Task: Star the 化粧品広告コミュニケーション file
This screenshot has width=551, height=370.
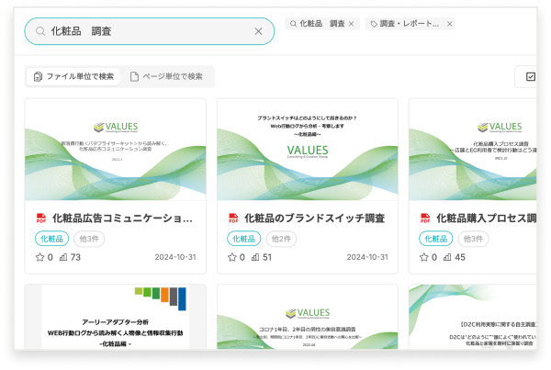Action: [x=39, y=257]
